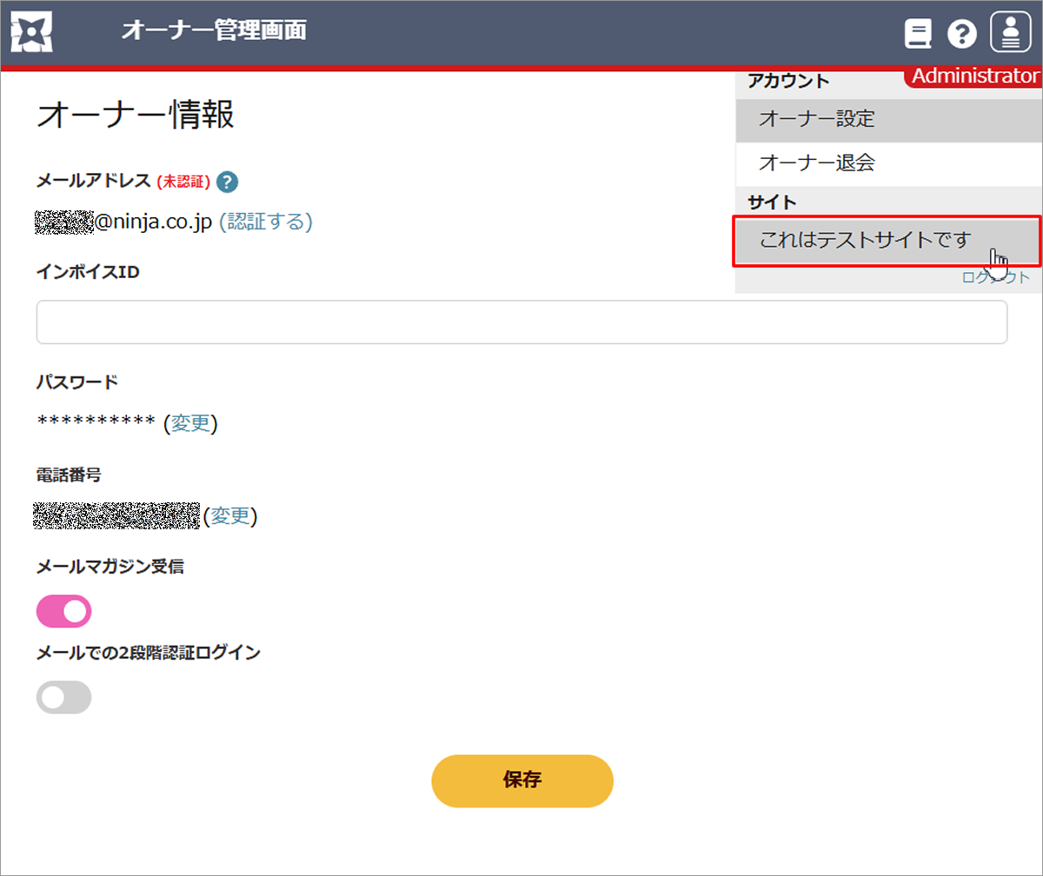1043x876 pixels.
Task: Focus the インボイスID input field
Action: click(521, 322)
